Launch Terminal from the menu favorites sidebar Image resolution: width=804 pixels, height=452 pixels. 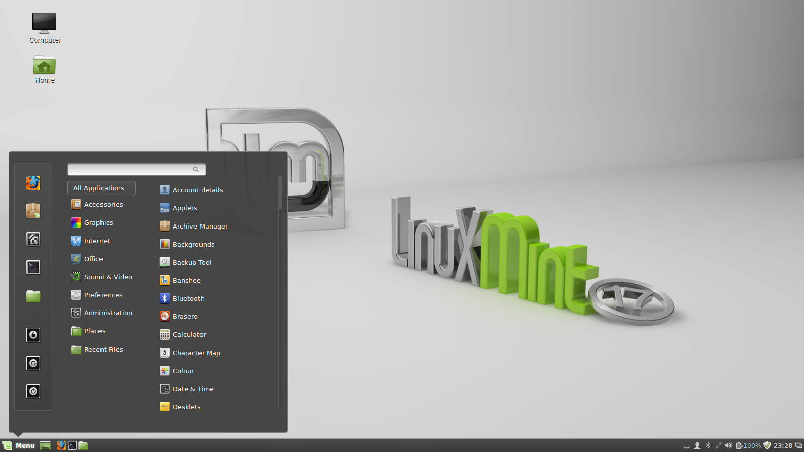point(33,267)
